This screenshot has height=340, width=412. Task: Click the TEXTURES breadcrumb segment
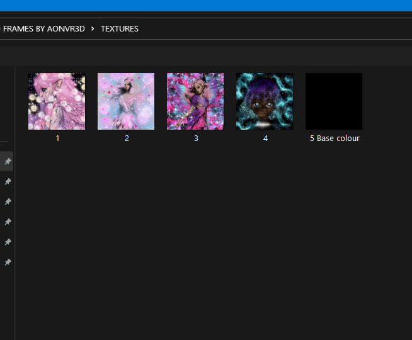120,28
